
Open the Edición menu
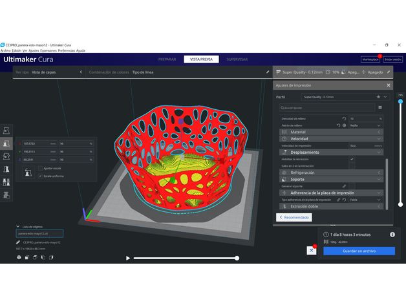point(17,50)
